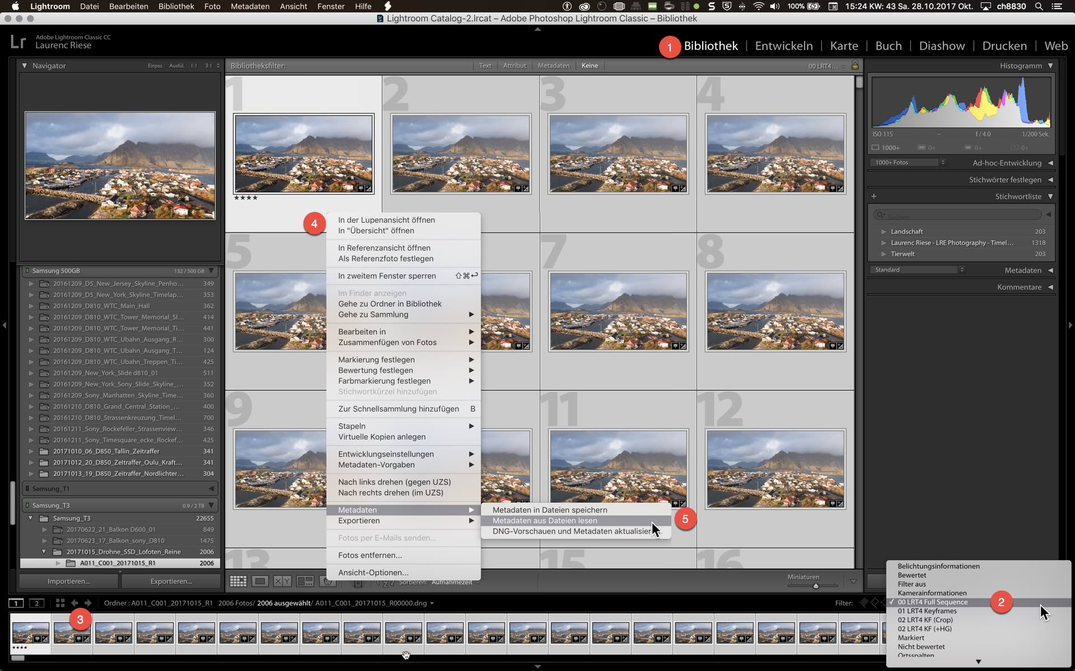Adjust Miniaturen thumbnail size slider
The width and height of the screenshot is (1075, 671).
(816, 585)
